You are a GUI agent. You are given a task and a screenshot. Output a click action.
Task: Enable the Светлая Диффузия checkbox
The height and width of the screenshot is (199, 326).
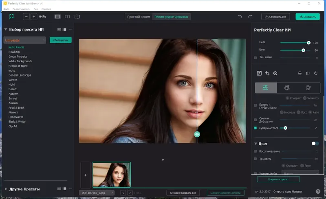(x=256, y=119)
